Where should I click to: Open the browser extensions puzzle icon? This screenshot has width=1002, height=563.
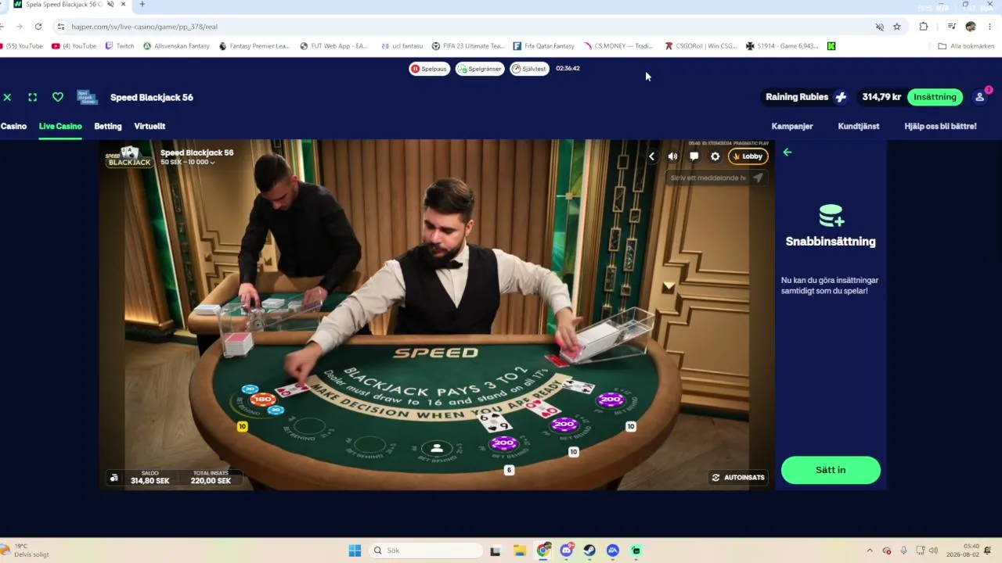[924, 27]
